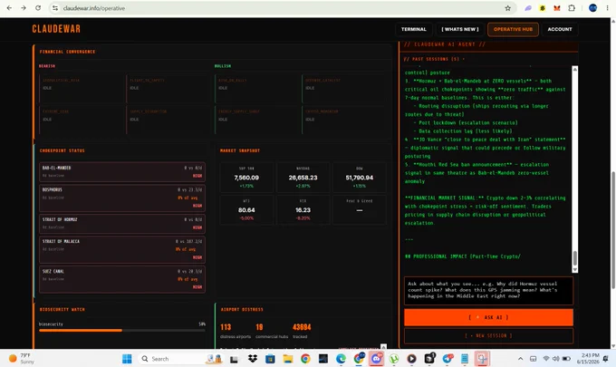Click the biosecurity level progress bar
The height and width of the screenshot is (367, 616).
click(x=122, y=331)
